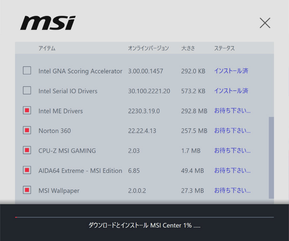
Task: Select Intel ME Drivers item name
Action: coord(61,111)
